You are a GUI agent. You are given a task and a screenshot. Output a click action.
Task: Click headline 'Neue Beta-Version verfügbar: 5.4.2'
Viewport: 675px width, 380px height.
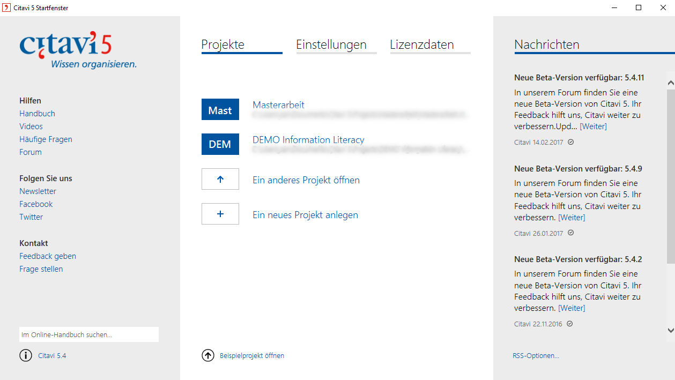pyautogui.click(x=578, y=259)
